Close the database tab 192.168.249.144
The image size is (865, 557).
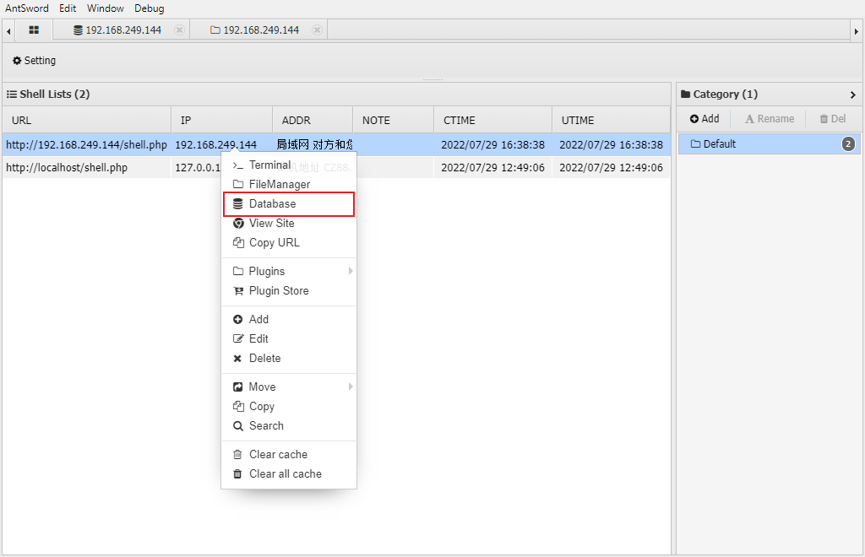click(179, 30)
